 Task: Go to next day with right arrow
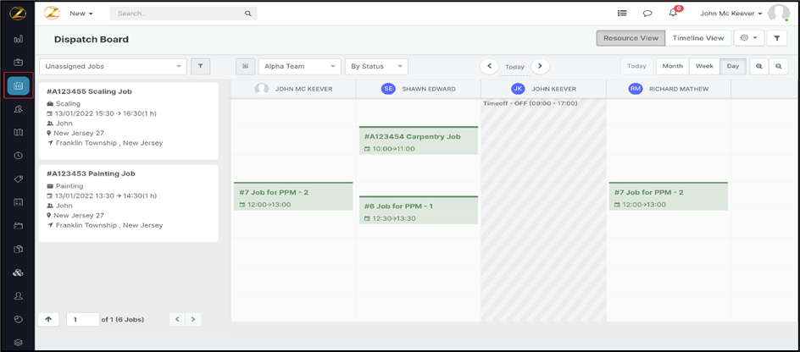(x=540, y=66)
